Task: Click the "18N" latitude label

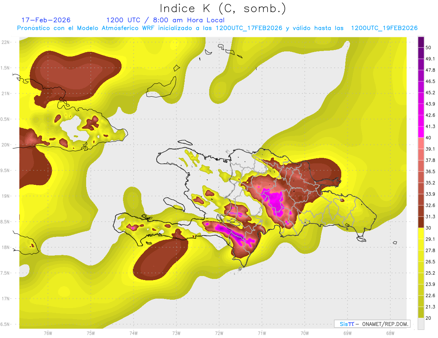Action: tap(6, 247)
